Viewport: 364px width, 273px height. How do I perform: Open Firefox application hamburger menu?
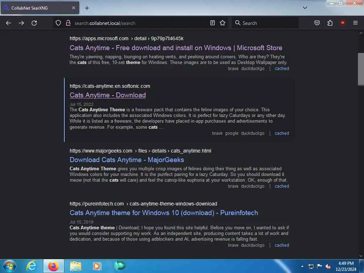tap(355, 23)
